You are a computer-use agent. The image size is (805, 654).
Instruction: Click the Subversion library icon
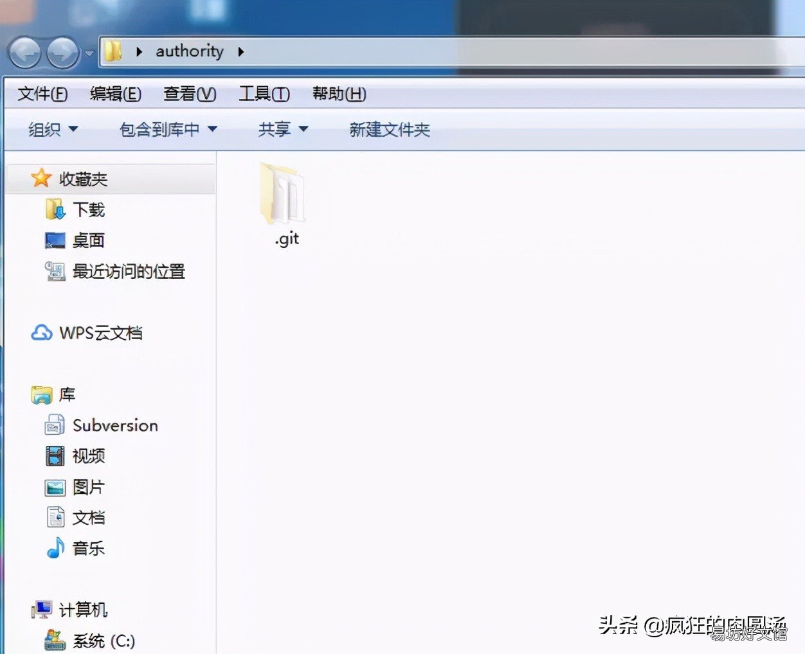[55, 425]
